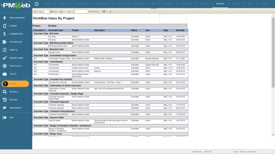The width and height of the screenshot is (275, 154).
Task: Click the 19-05-2020 due date
Action: click(x=180, y=37)
